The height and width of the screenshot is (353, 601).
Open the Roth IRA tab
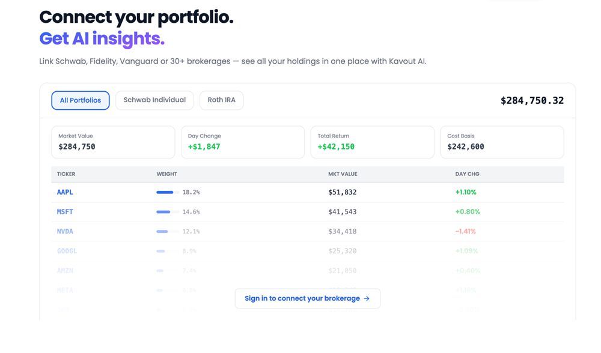[222, 100]
